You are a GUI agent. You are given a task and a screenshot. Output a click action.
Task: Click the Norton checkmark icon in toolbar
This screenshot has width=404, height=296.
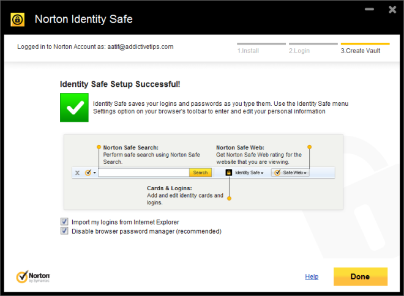click(88, 173)
